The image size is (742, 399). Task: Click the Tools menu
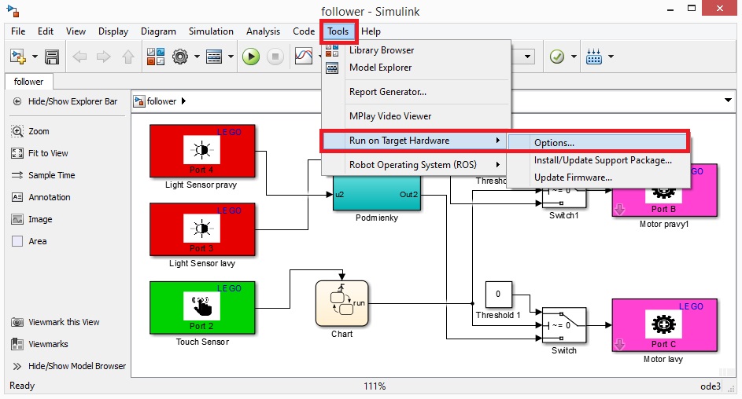(x=338, y=31)
